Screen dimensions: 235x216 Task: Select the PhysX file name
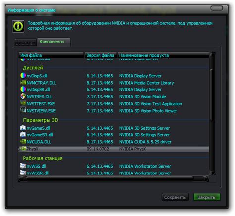point(32,149)
